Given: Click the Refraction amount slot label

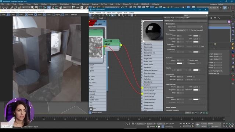Looking at the screenshot, I should (151, 70).
